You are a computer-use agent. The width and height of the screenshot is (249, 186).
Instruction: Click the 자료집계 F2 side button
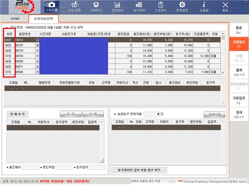(x=238, y=100)
